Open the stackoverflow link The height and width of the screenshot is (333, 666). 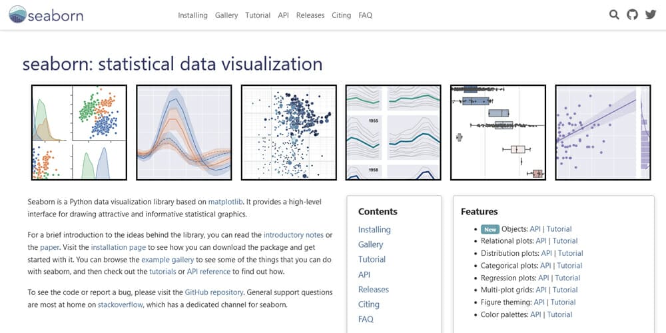pos(120,304)
